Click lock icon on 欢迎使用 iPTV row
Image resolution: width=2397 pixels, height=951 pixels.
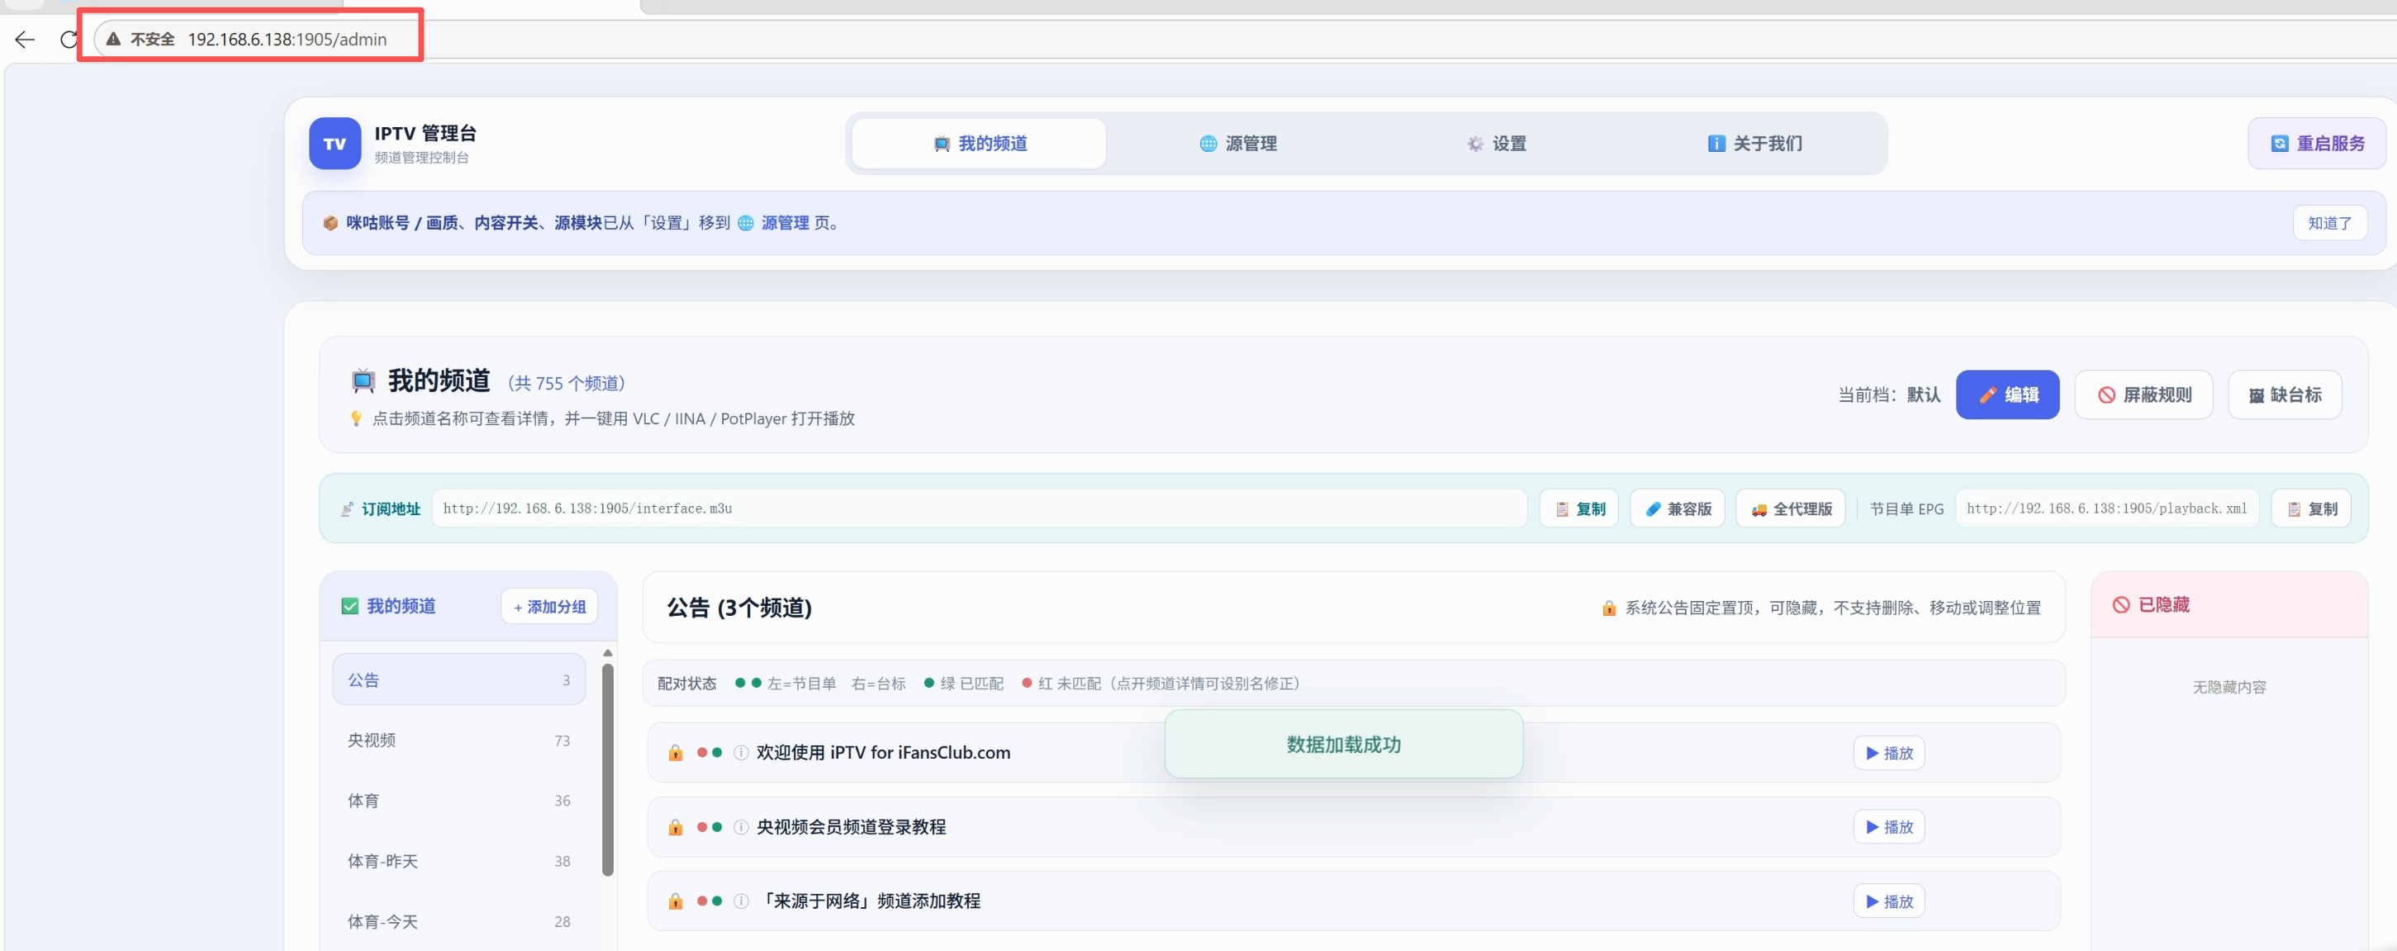(676, 752)
